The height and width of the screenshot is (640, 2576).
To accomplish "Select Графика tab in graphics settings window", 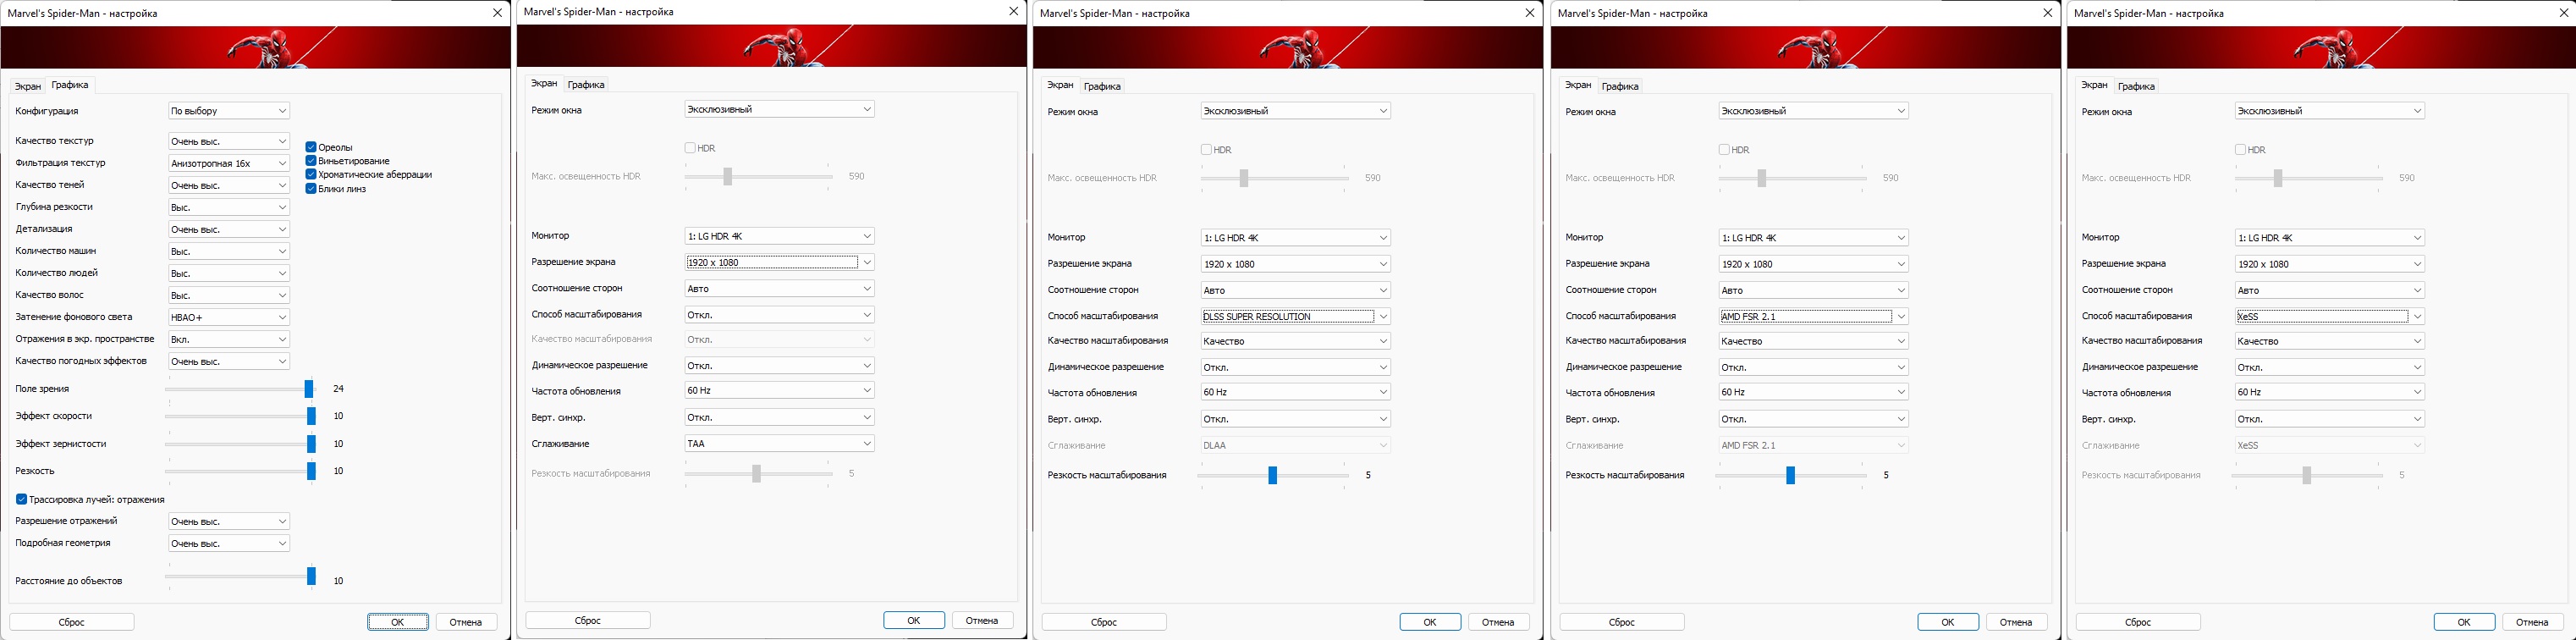I will click(70, 85).
